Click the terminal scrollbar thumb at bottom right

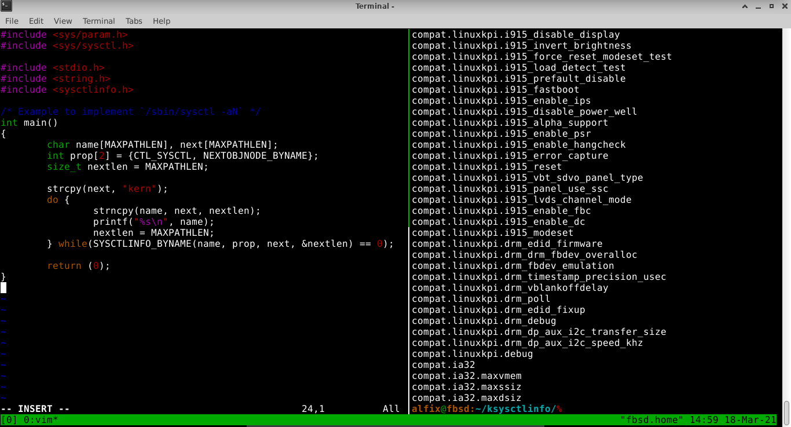pos(787,407)
